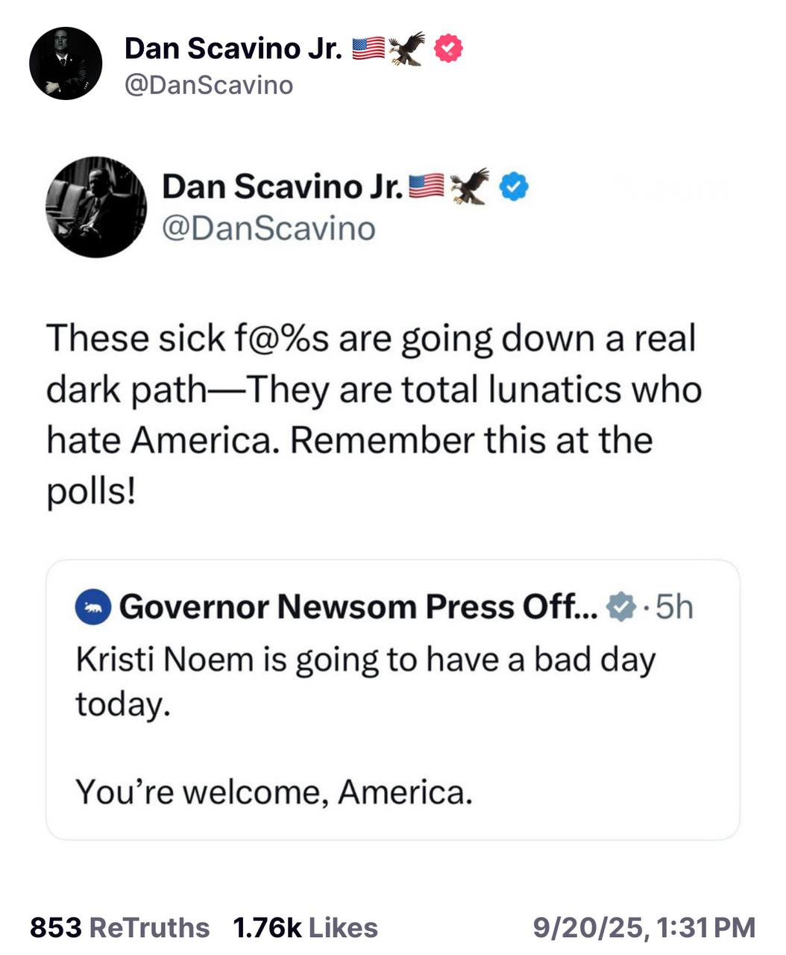Click the embedded post's @DanScavino handle
Viewport: 786px width, 955px height.
268,228
